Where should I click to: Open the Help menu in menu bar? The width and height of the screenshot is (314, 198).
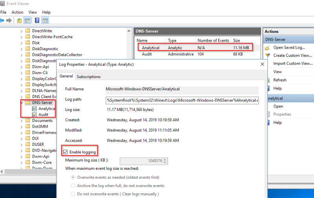(46, 12)
